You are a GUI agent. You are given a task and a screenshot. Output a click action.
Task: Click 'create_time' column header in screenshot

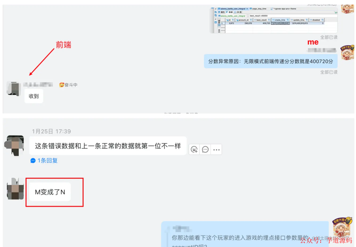tap(280, 20)
